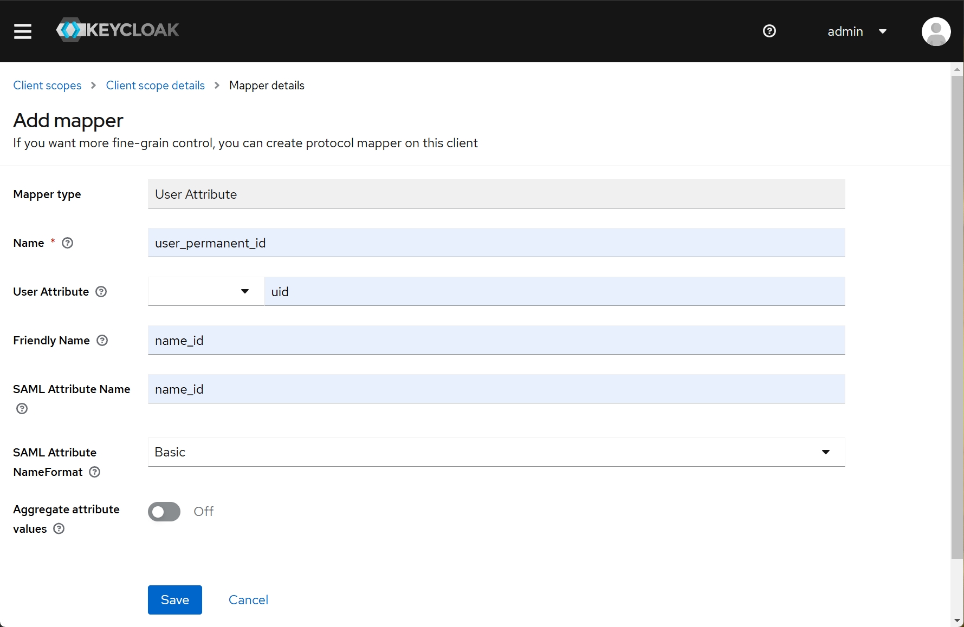The width and height of the screenshot is (964, 627).
Task: Show help for Aggregate attribute values
Action: (59, 529)
